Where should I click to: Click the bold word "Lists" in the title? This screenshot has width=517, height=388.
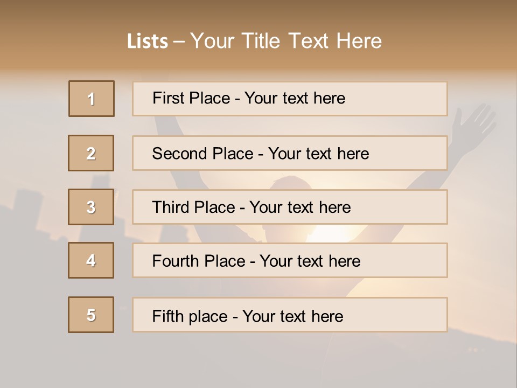tap(147, 41)
